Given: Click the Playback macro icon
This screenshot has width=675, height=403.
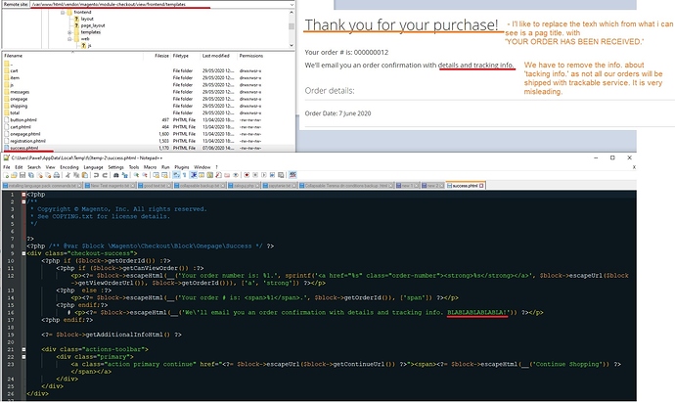Looking at the screenshot, I should click(264, 175).
